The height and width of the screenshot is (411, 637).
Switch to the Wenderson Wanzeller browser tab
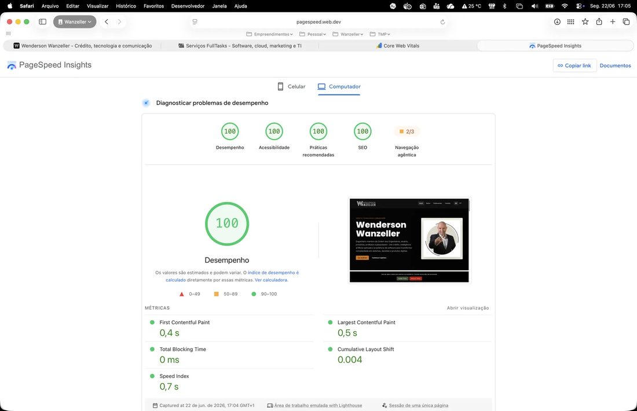click(82, 46)
